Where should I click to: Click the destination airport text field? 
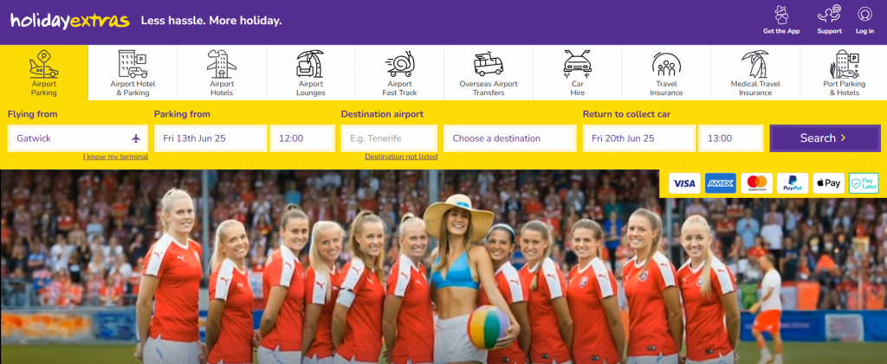(x=389, y=138)
